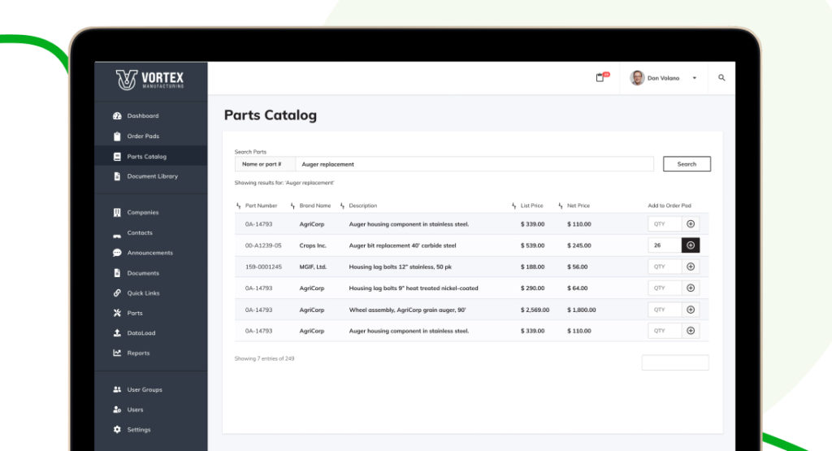Go to Order Pads in sidebar
Image resolution: width=832 pixels, height=451 pixels.
(143, 137)
